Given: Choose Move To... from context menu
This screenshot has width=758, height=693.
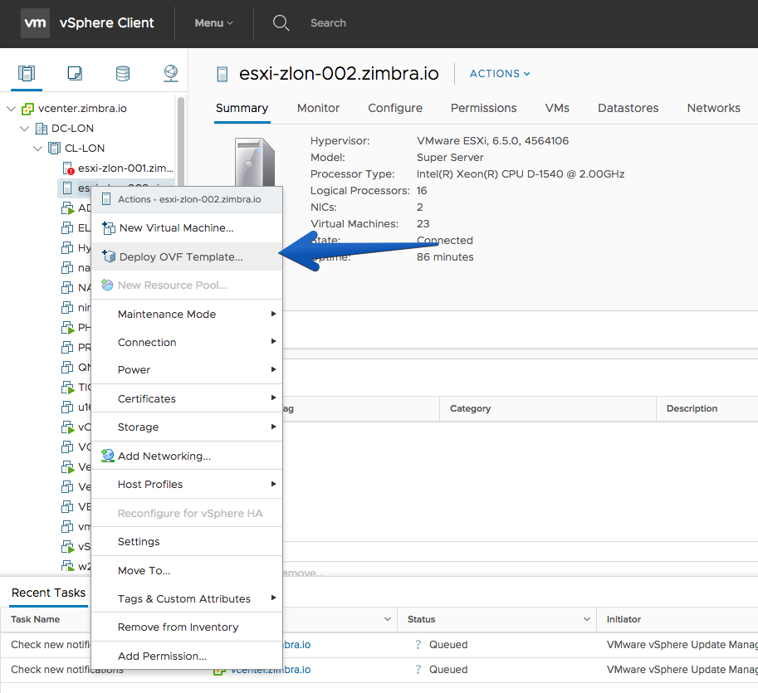Looking at the screenshot, I should click(187, 571).
